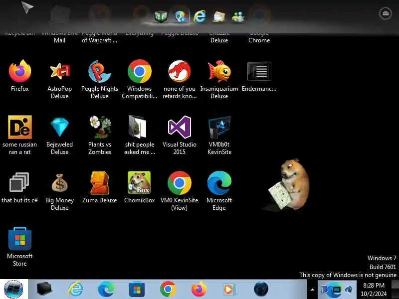Open the clock showing 8:28 PM
The height and width of the screenshot is (299, 399).
pos(374,290)
